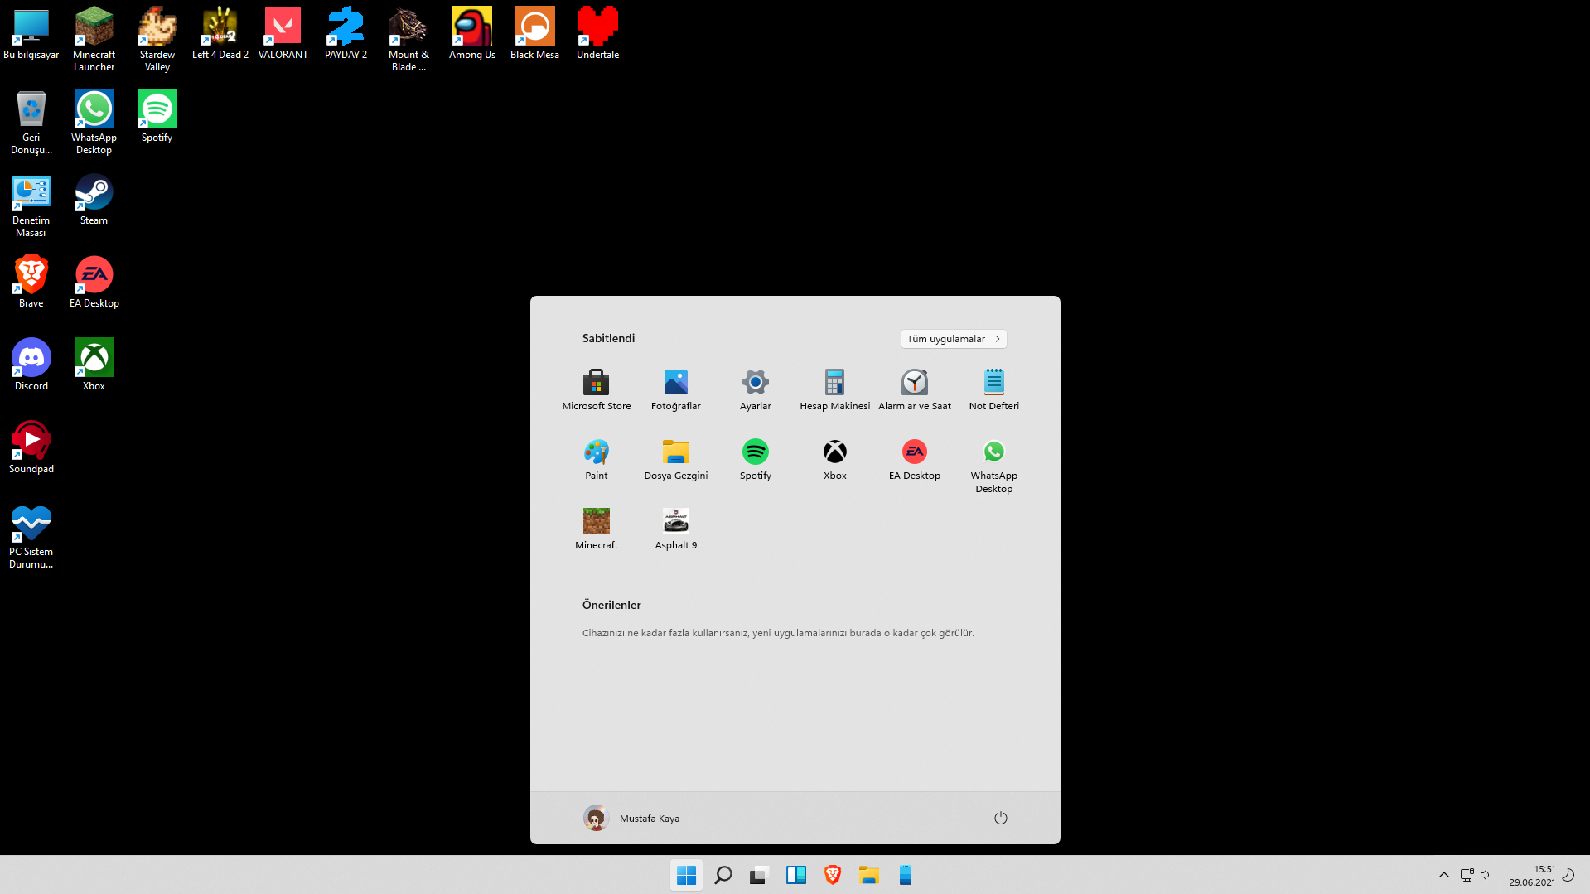The height and width of the screenshot is (894, 1590).
Task: Select VALORANT desktop shortcut
Action: click(283, 34)
